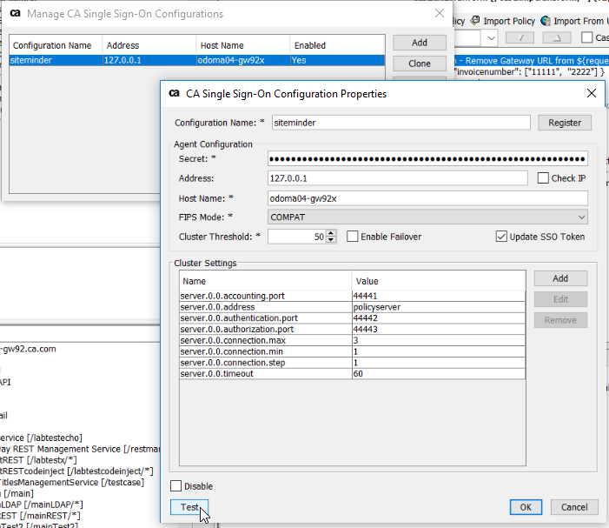Click the 44441 value cell

439,296
